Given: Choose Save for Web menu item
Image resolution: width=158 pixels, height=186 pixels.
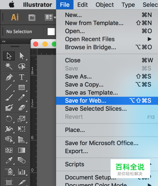Looking at the screenshot, I should pos(107,101).
